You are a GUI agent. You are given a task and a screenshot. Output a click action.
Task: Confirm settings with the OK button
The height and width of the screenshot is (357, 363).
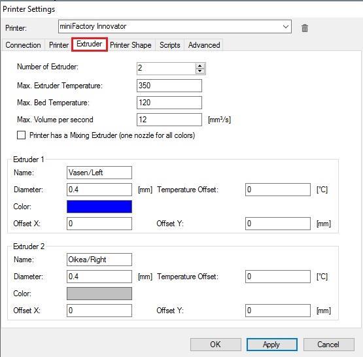coord(216,345)
